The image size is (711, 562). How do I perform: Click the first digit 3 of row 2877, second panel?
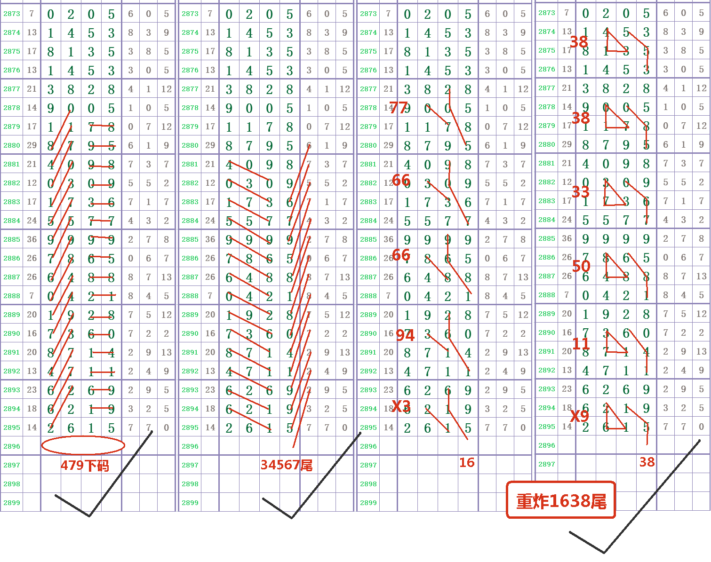point(229,89)
